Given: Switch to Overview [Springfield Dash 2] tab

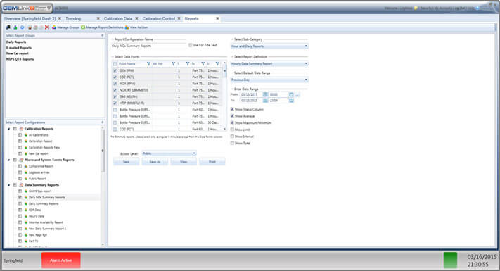Looking at the screenshot, I should 30,18.
